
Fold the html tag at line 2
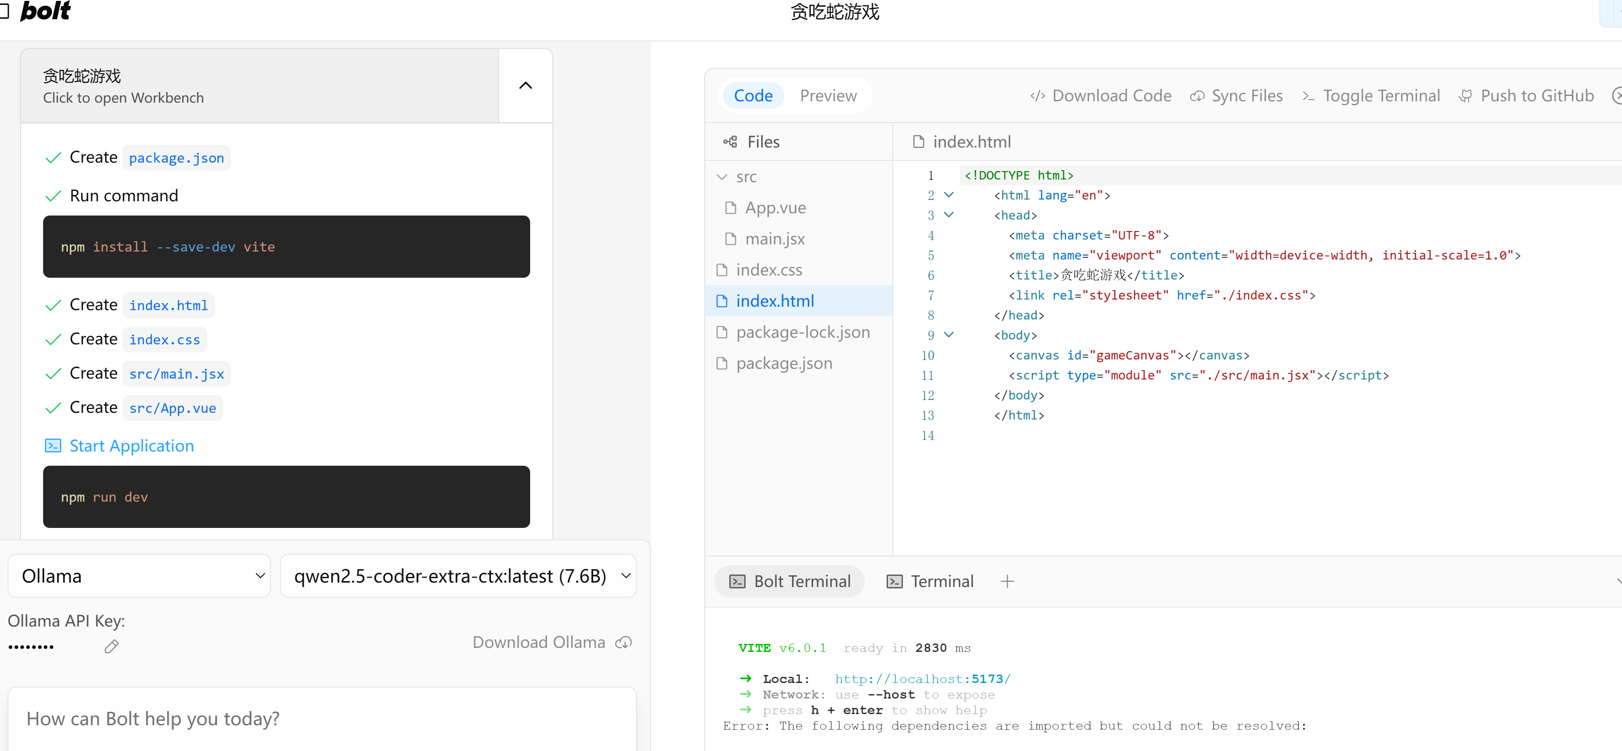(949, 195)
